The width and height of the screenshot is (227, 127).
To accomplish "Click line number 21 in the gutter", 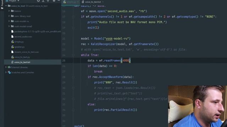I will 64,38.
